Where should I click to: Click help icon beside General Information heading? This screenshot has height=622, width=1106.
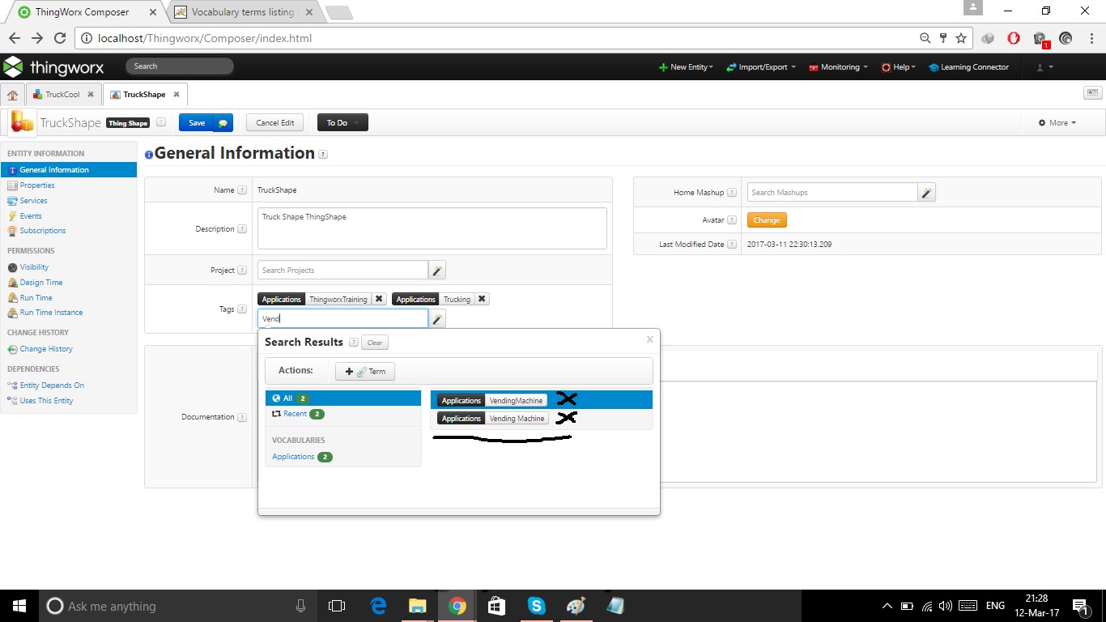[x=323, y=154]
